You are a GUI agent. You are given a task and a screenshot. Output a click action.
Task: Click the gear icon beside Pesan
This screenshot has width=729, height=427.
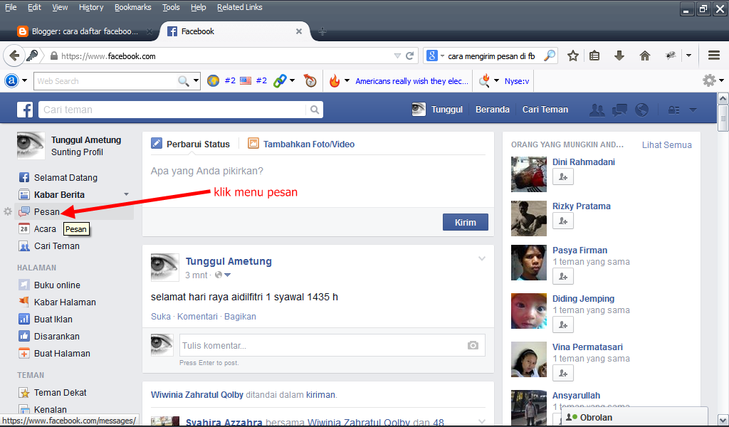(x=7, y=211)
